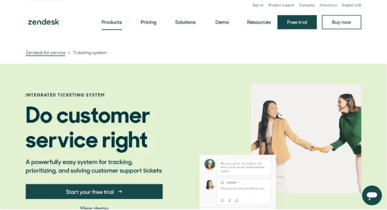Open the Resources menu
The width and height of the screenshot is (387, 210).
point(259,22)
